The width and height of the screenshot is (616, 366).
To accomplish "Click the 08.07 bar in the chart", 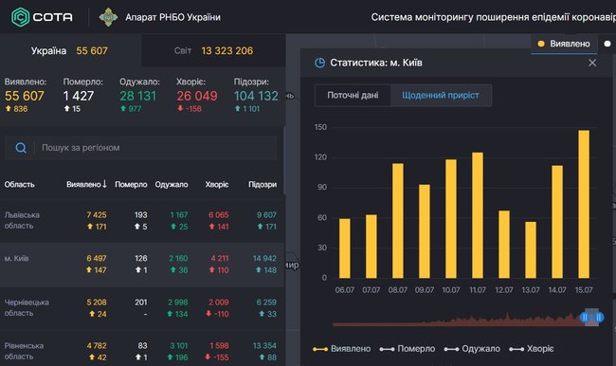I will pos(398,221).
